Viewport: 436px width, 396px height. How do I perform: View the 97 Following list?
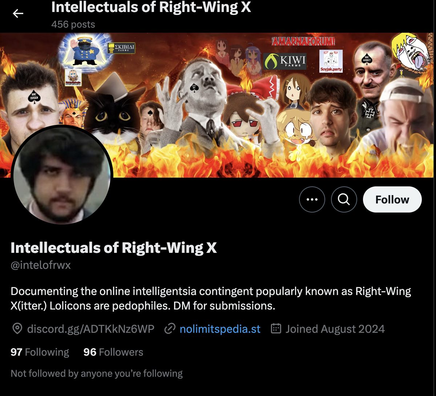click(x=40, y=352)
